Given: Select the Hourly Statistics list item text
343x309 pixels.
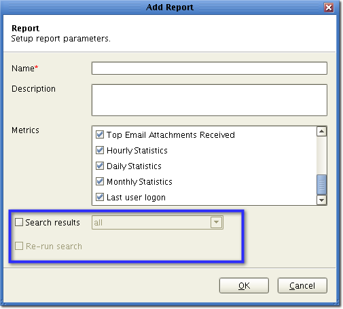Looking at the screenshot, I should coord(137,151).
